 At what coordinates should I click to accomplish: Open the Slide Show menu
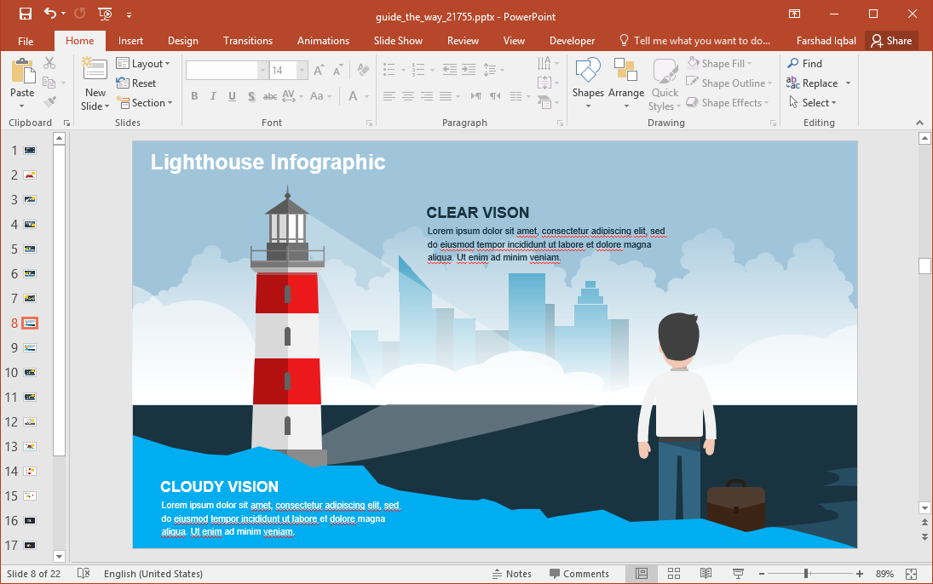tap(398, 40)
